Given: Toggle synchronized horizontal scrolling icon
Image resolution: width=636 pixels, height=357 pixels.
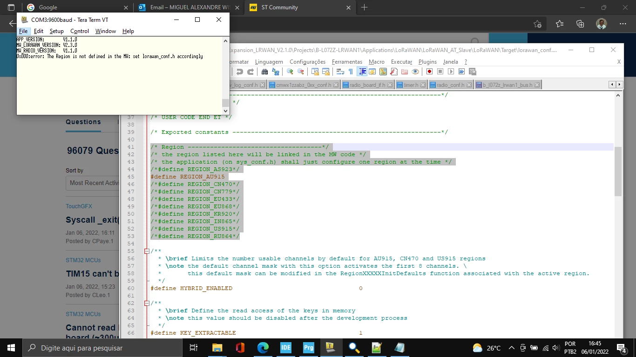Looking at the screenshot, I should 326,72.
